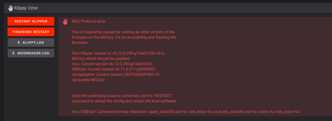Click the Klipper version line v0.12.0-290-g14a83103c-dirty
This screenshot has width=332, height=121.
pyautogui.click(x=118, y=53)
